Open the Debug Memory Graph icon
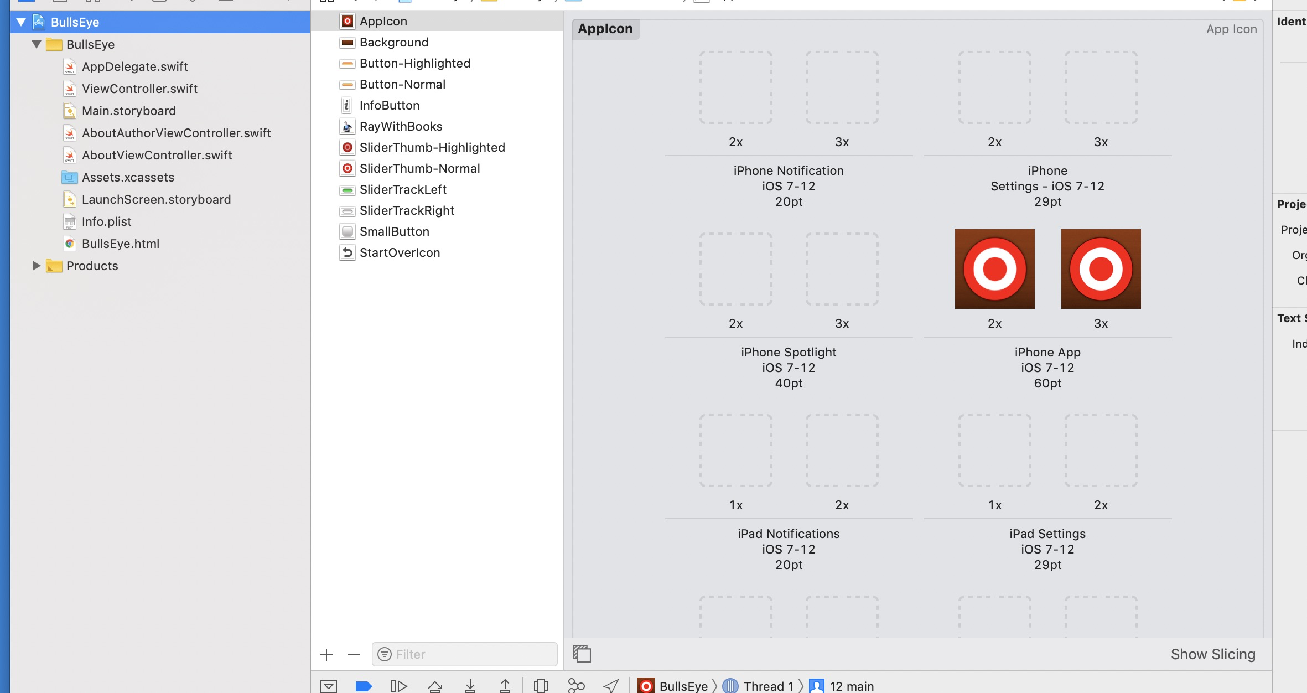The height and width of the screenshot is (693, 1307). tap(576, 686)
